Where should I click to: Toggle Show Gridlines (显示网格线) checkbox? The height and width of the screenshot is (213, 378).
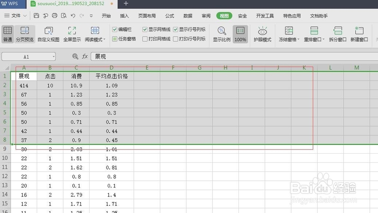(x=145, y=30)
